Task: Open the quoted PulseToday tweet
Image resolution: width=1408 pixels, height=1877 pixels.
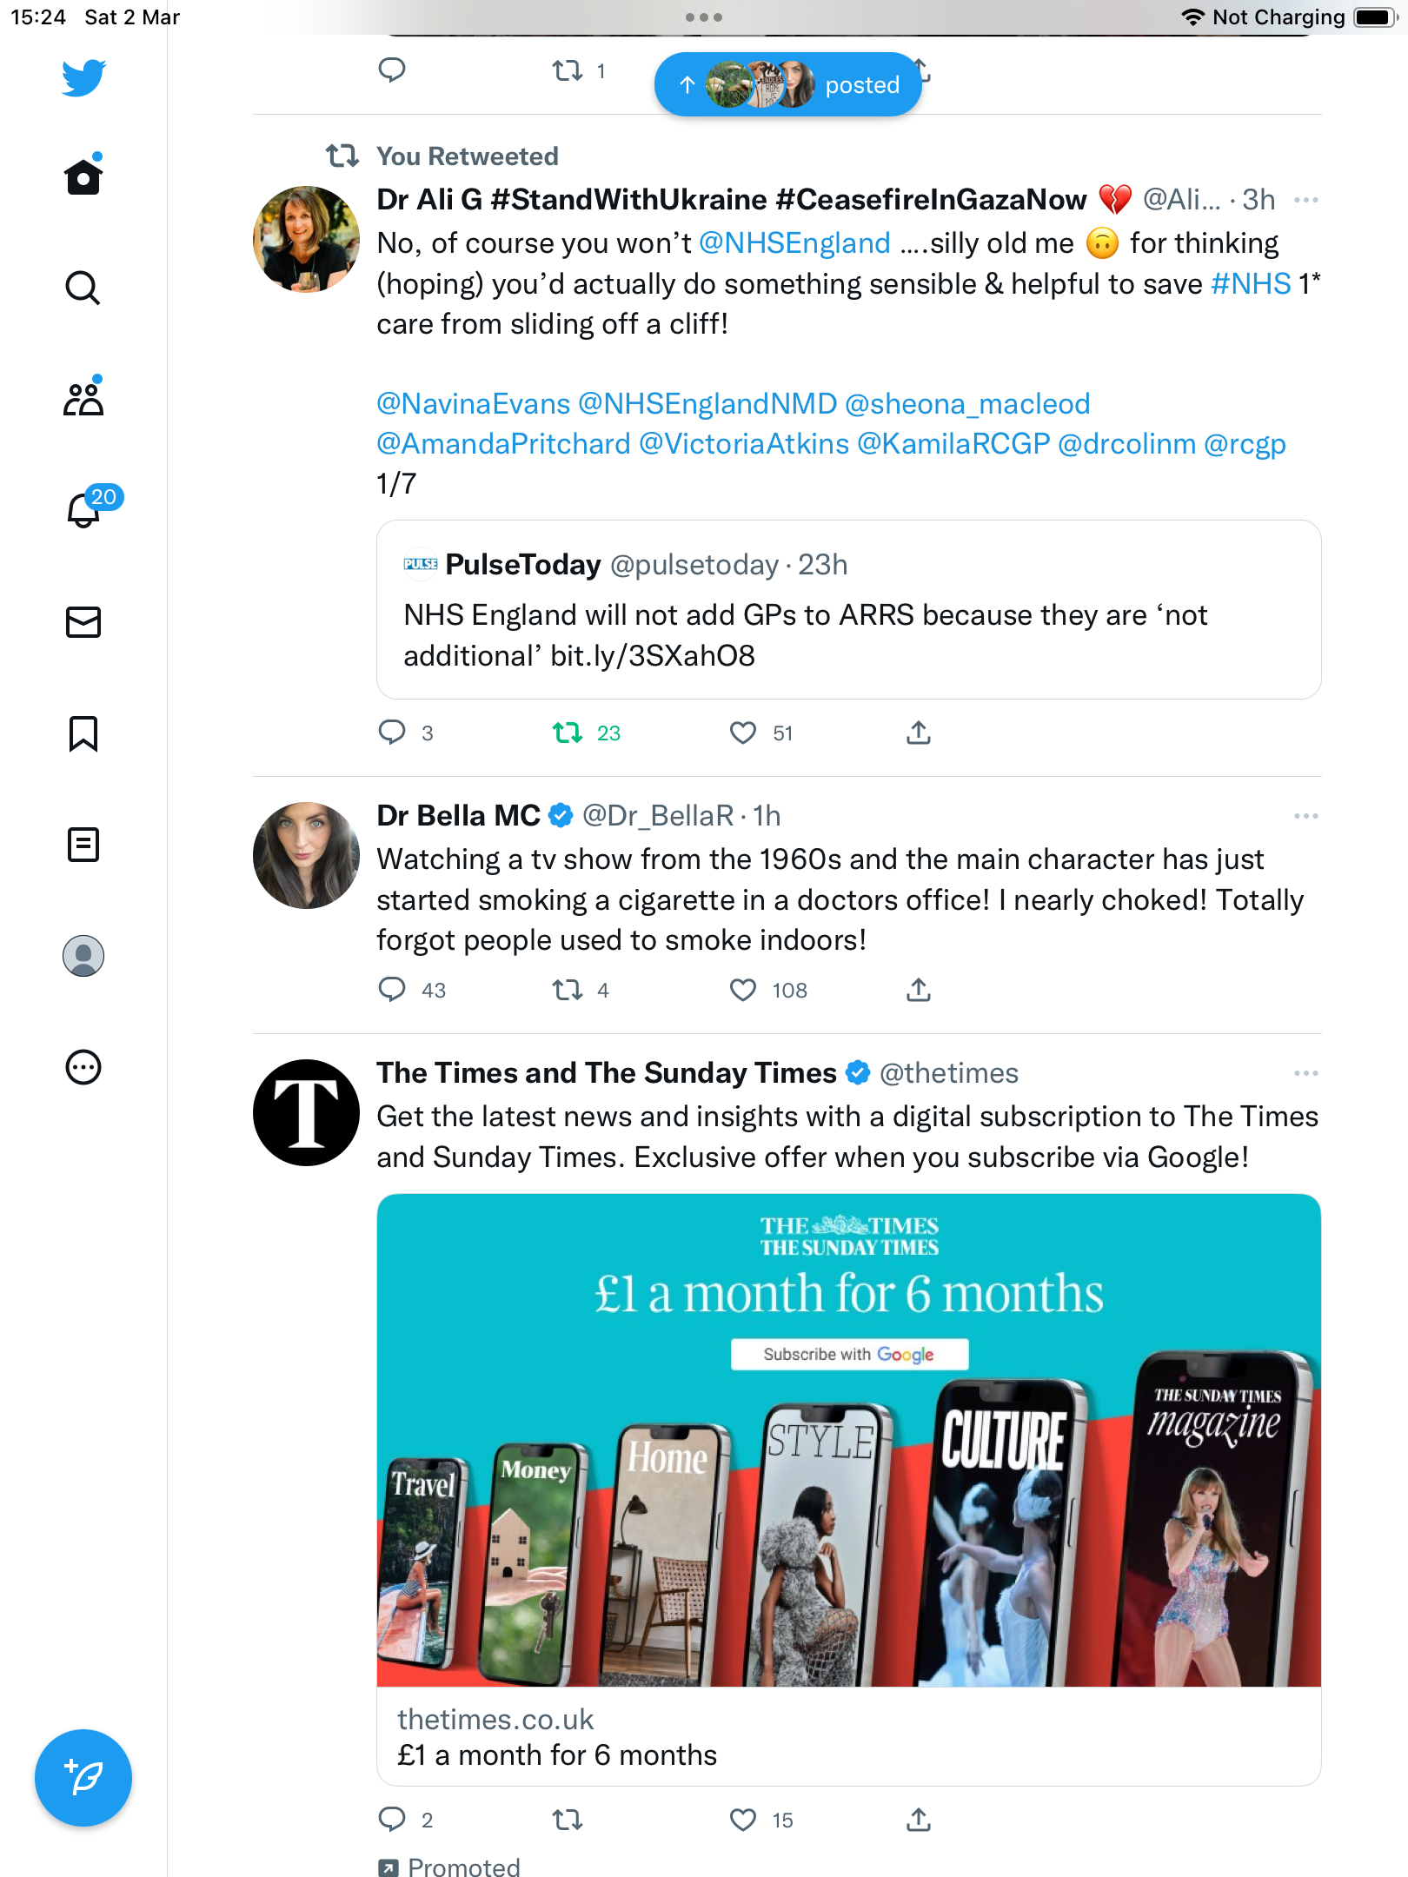Action: [848, 609]
